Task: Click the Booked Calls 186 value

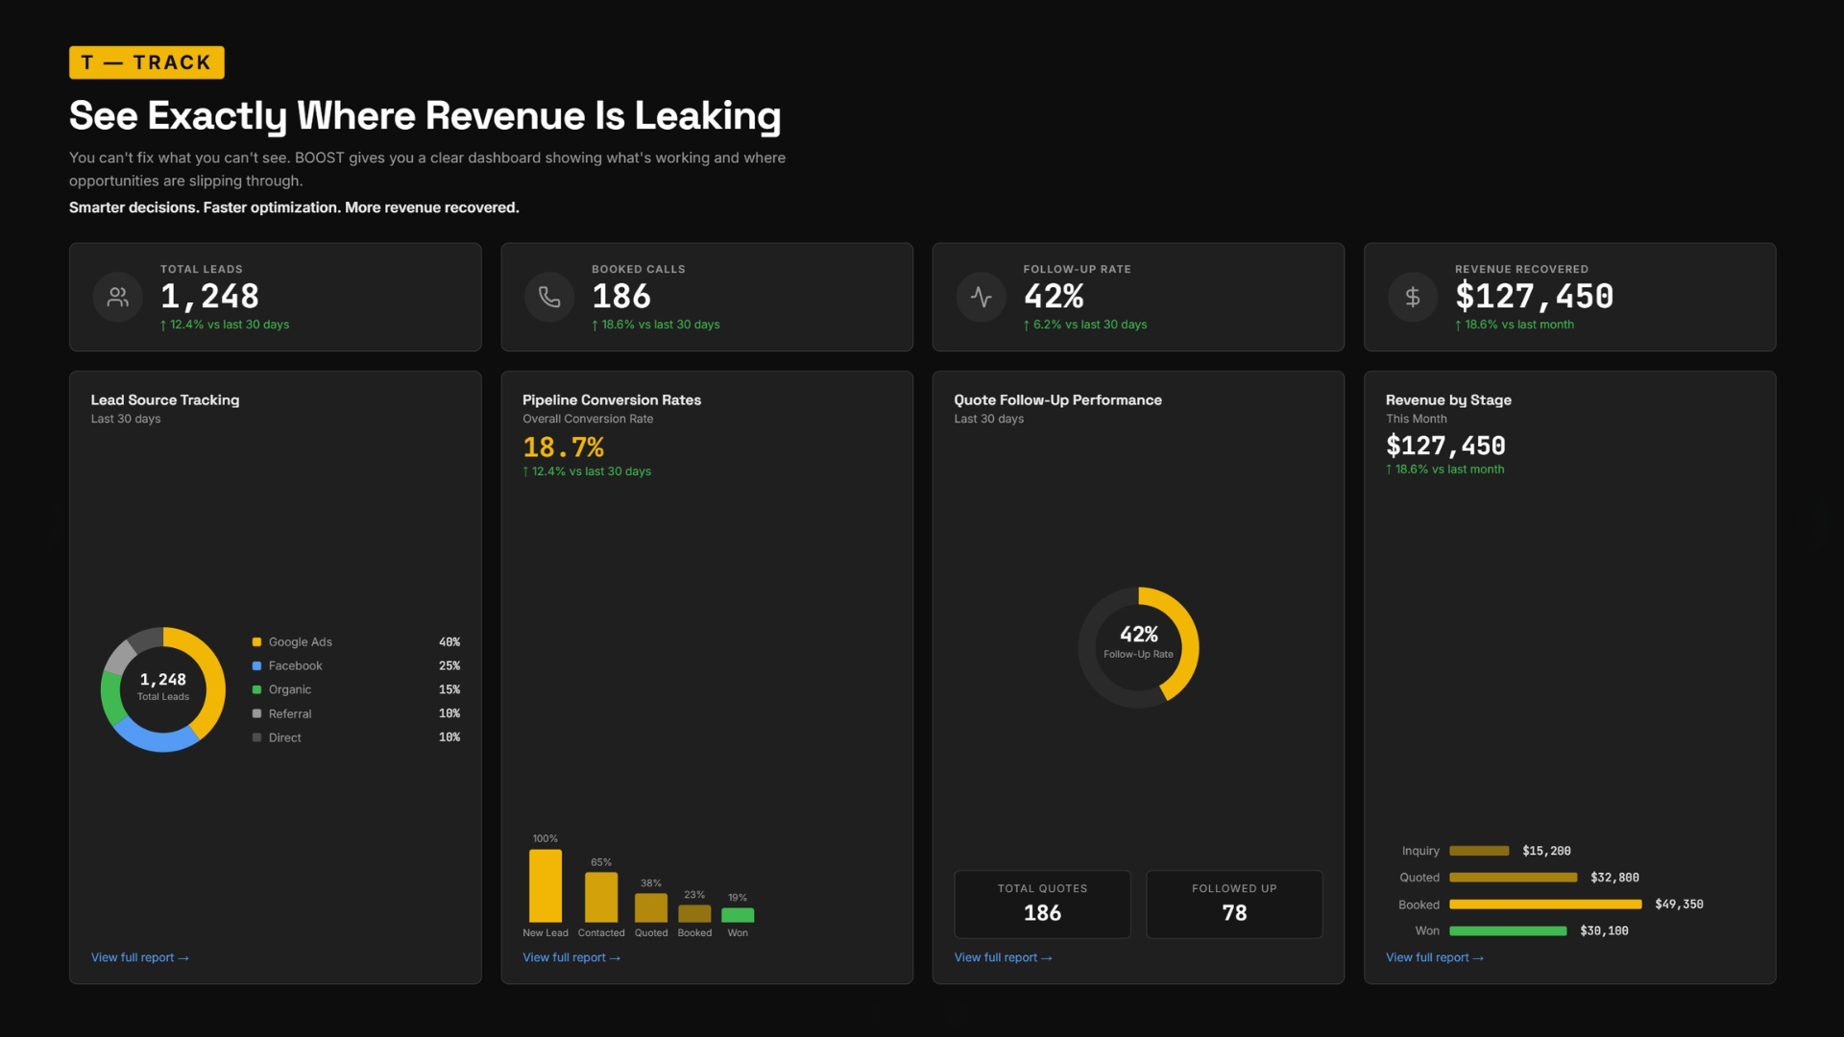Action: tap(621, 296)
